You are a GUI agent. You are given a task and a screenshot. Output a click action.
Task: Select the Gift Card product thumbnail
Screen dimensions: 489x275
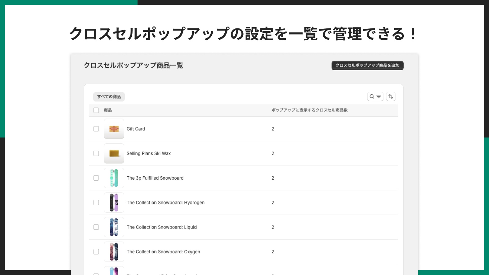click(x=114, y=129)
